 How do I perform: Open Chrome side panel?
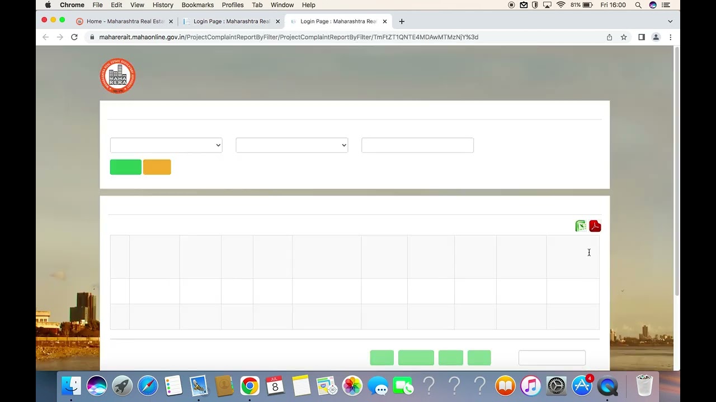[642, 37]
